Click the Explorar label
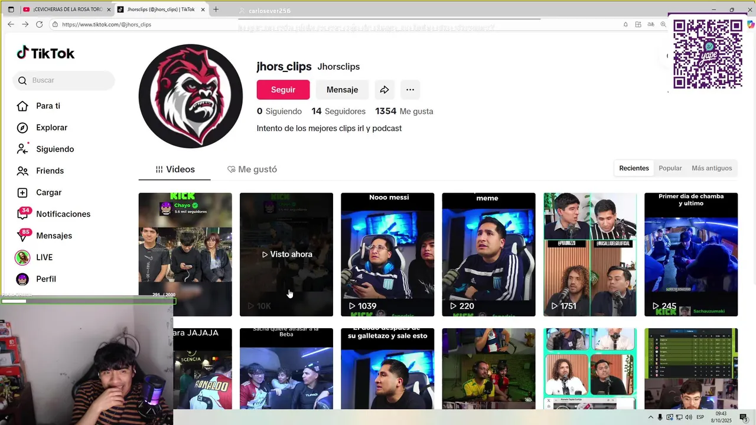Screen dimensions: 756x425 pyautogui.click(x=51, y=127)
